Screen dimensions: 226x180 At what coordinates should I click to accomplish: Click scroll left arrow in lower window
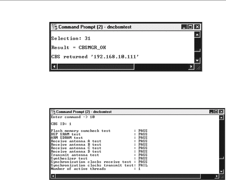coord(53,176)
